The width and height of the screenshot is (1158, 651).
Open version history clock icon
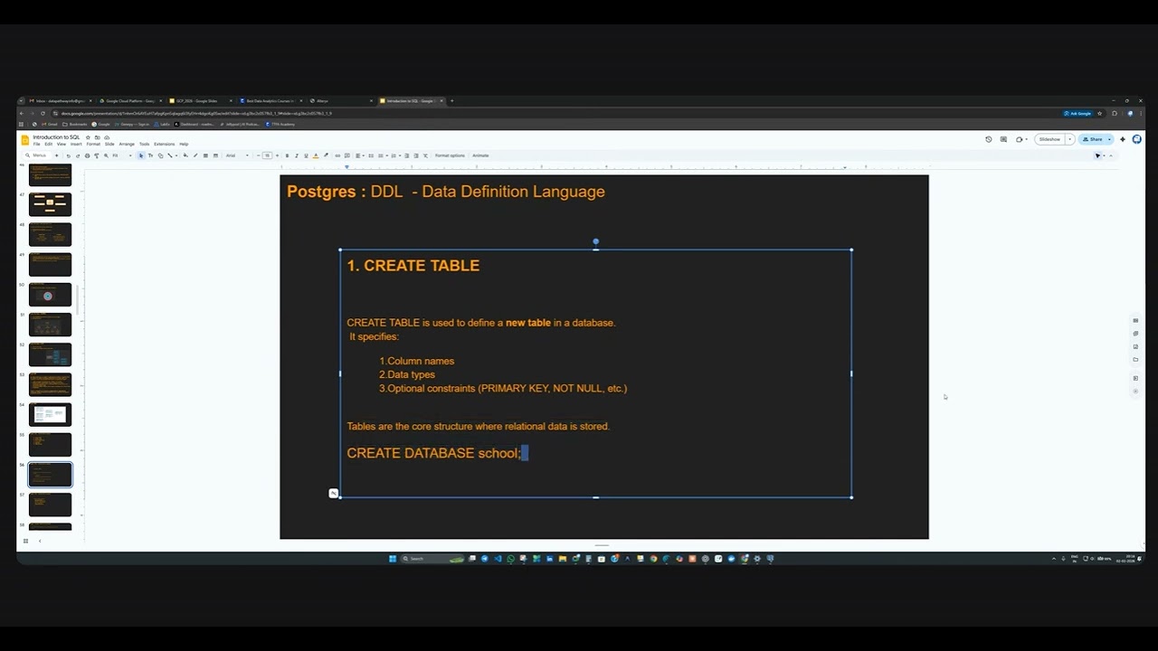point(989,139)
